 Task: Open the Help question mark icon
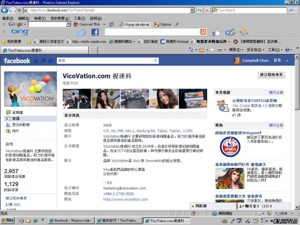(287, 50)
